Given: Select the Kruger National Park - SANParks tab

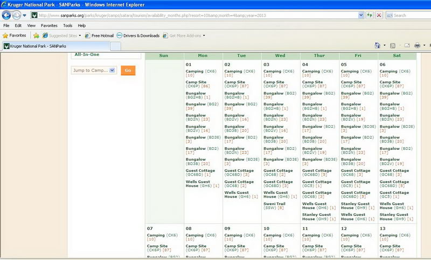Looking at the screenshot, I should pyautogui.click(x=56, y=46).
